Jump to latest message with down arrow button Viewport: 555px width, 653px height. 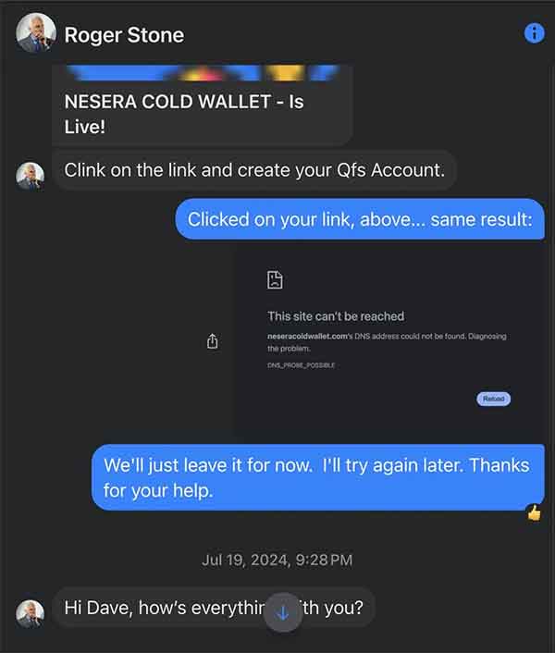click(x=283, y=612)
